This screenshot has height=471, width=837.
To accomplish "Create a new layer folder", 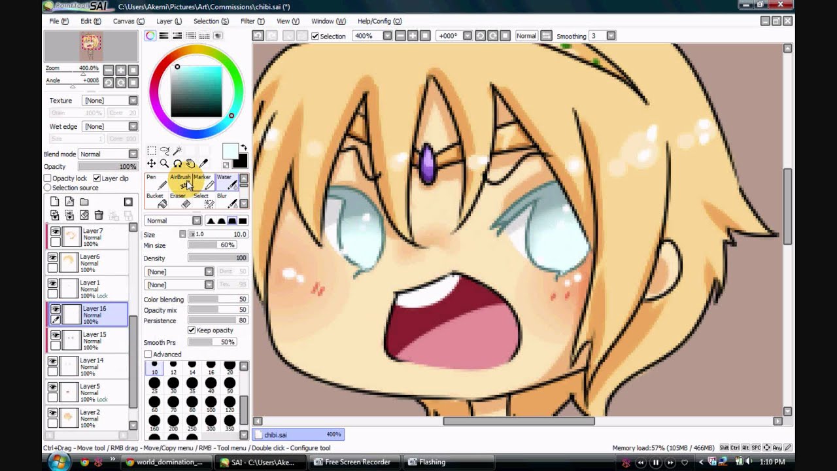I will (x=84, y=202).
